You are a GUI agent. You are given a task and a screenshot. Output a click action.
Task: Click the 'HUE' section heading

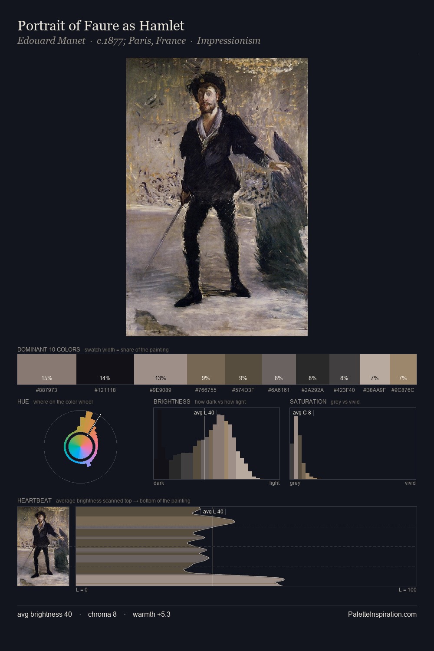23,401
